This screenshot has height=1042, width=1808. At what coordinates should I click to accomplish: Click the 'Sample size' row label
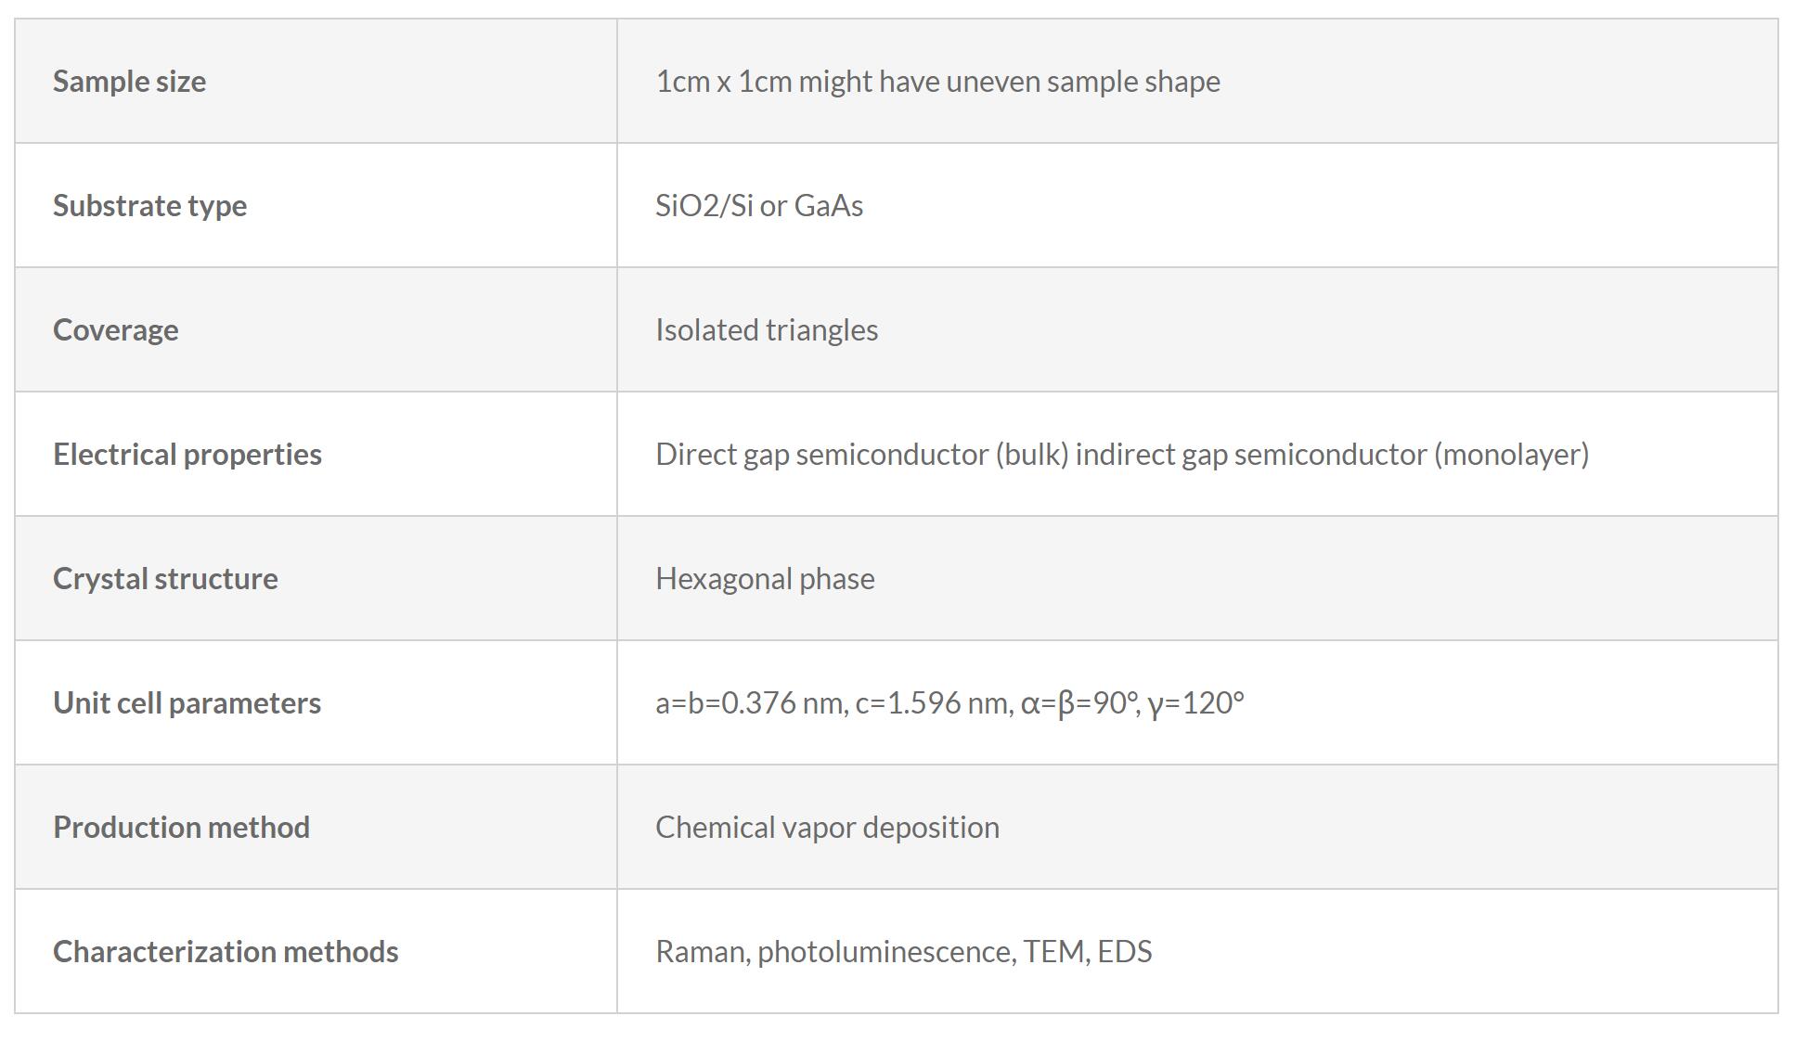coord(129,82)
